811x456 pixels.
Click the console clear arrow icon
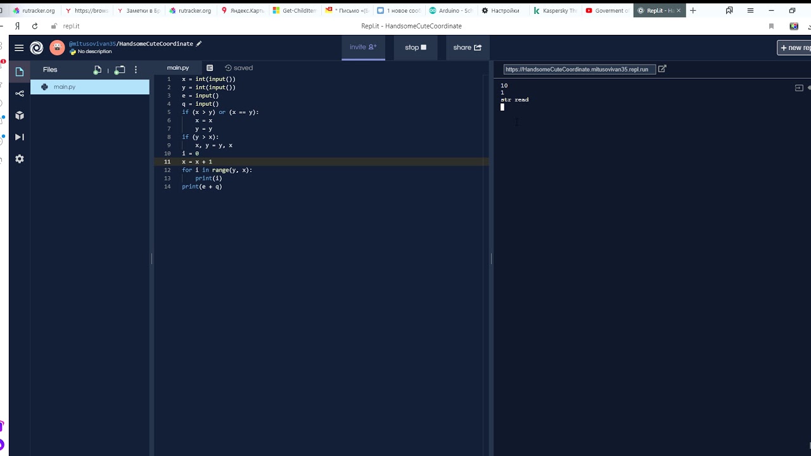click(x=799, y=88)
